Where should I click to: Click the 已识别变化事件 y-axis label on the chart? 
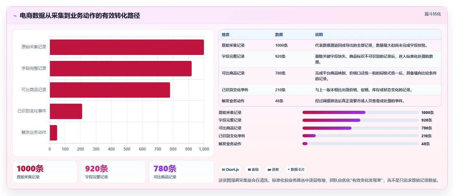[x=32, y=111]
